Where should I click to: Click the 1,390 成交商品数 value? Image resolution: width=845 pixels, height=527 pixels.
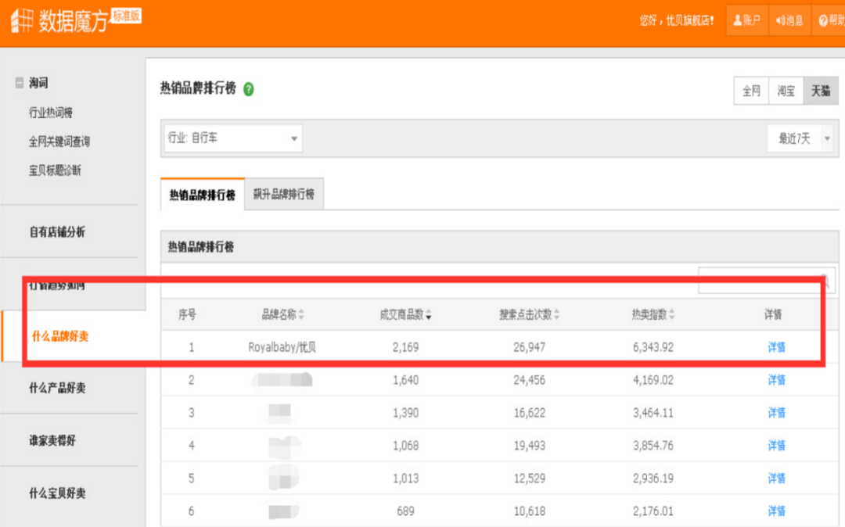click(406, 413)
